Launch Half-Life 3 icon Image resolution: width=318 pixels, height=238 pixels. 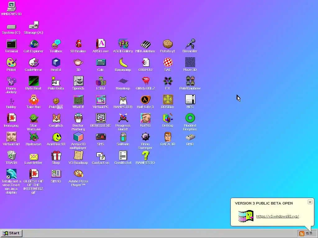pyautogui.click(x=145, y=99)
